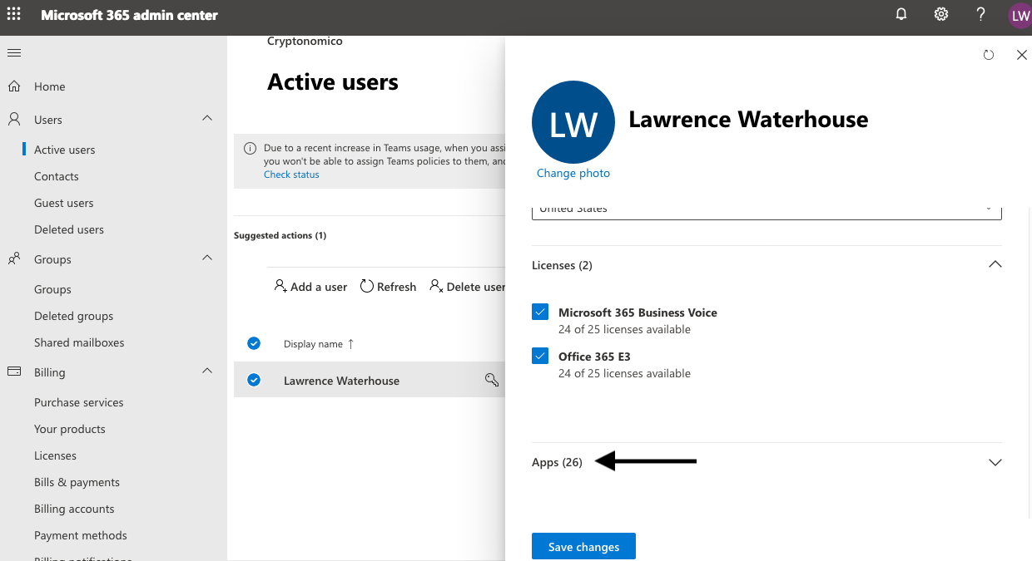Close the Lawrence Waterhouse panel
1032x561 pixels.
pyautogui.click(x=1022, y=55)
